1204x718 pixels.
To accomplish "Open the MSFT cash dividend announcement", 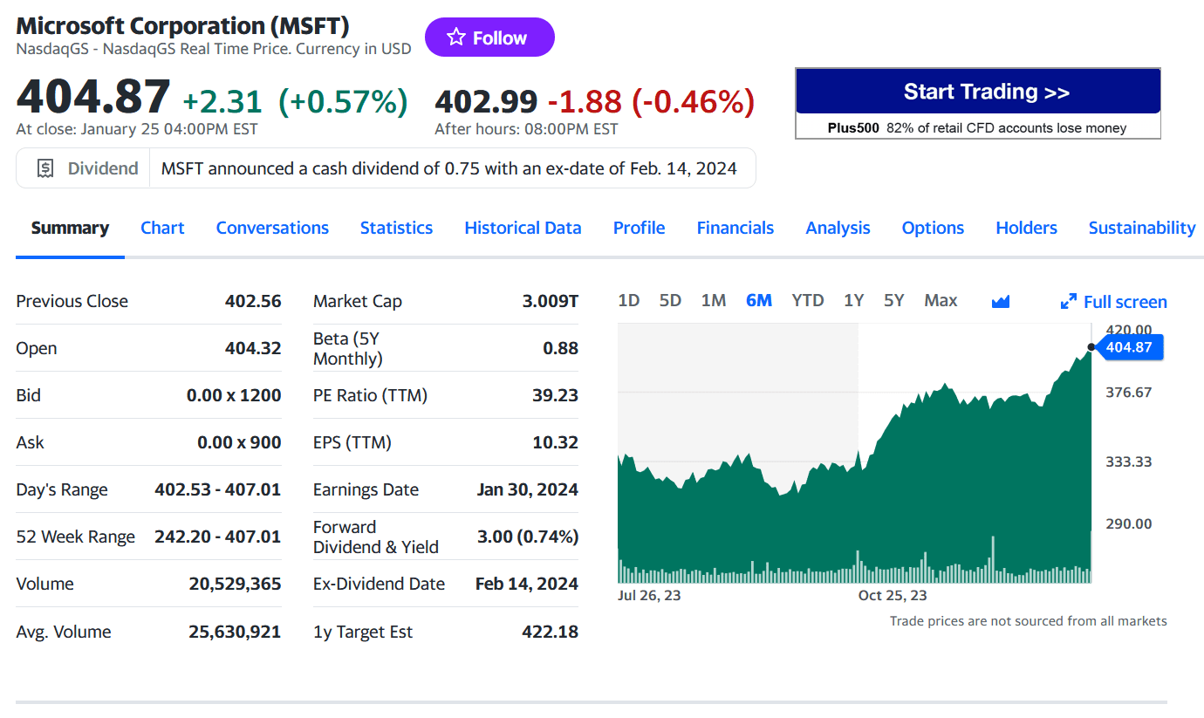I will pyautogui.click(x=448, y=168).
